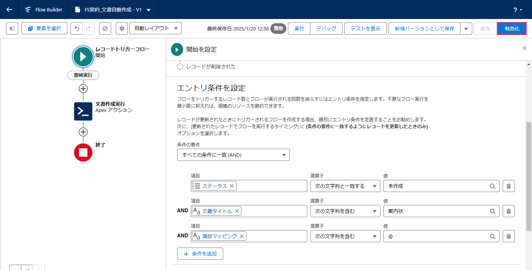Click the レコードトリガーフロー label
Image resolution: width=532 pixels, height=270 pixels.
[x=123, y=49]
